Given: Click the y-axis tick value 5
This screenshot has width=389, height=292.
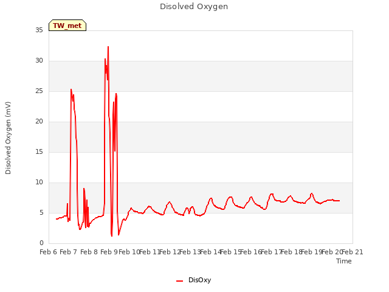Looking at the screenshot, I should (x=41, y=213).
